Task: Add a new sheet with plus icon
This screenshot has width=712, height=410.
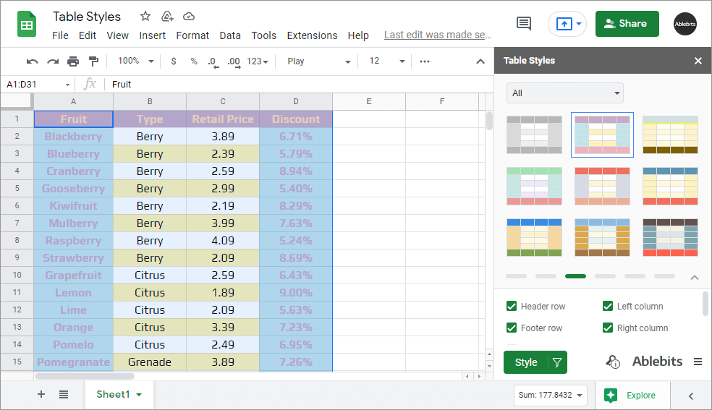Action: pos(41,394)
